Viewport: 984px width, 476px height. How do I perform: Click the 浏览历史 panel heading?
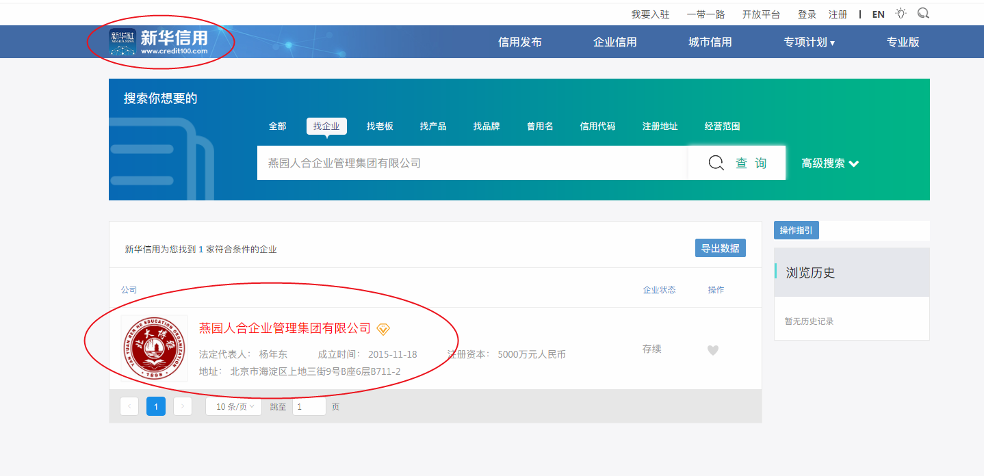[x=810, y=273]
